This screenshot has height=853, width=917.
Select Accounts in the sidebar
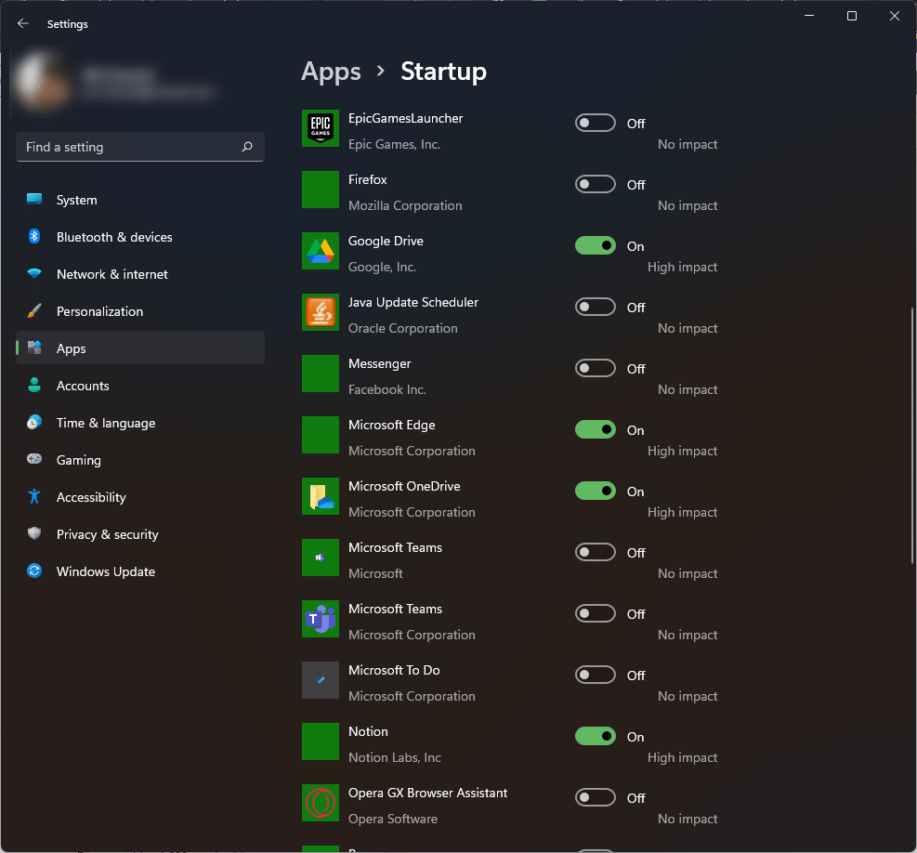point(140,386)
